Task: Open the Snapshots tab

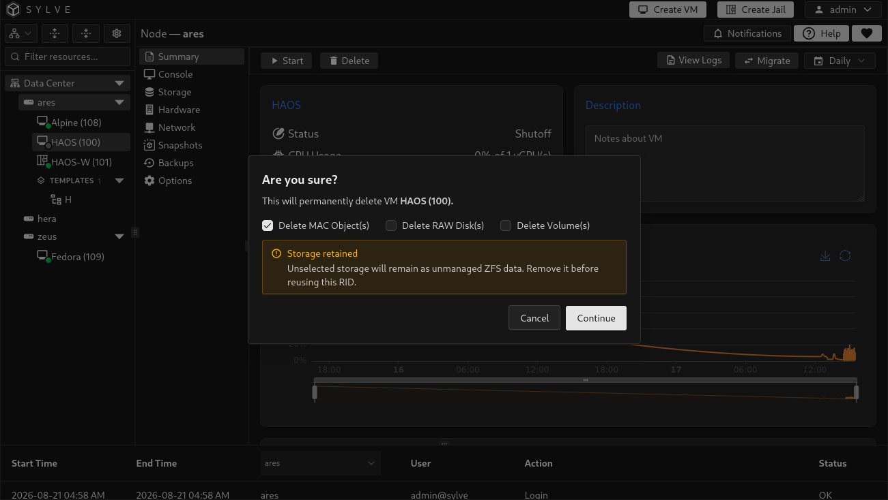Action: 192,145
